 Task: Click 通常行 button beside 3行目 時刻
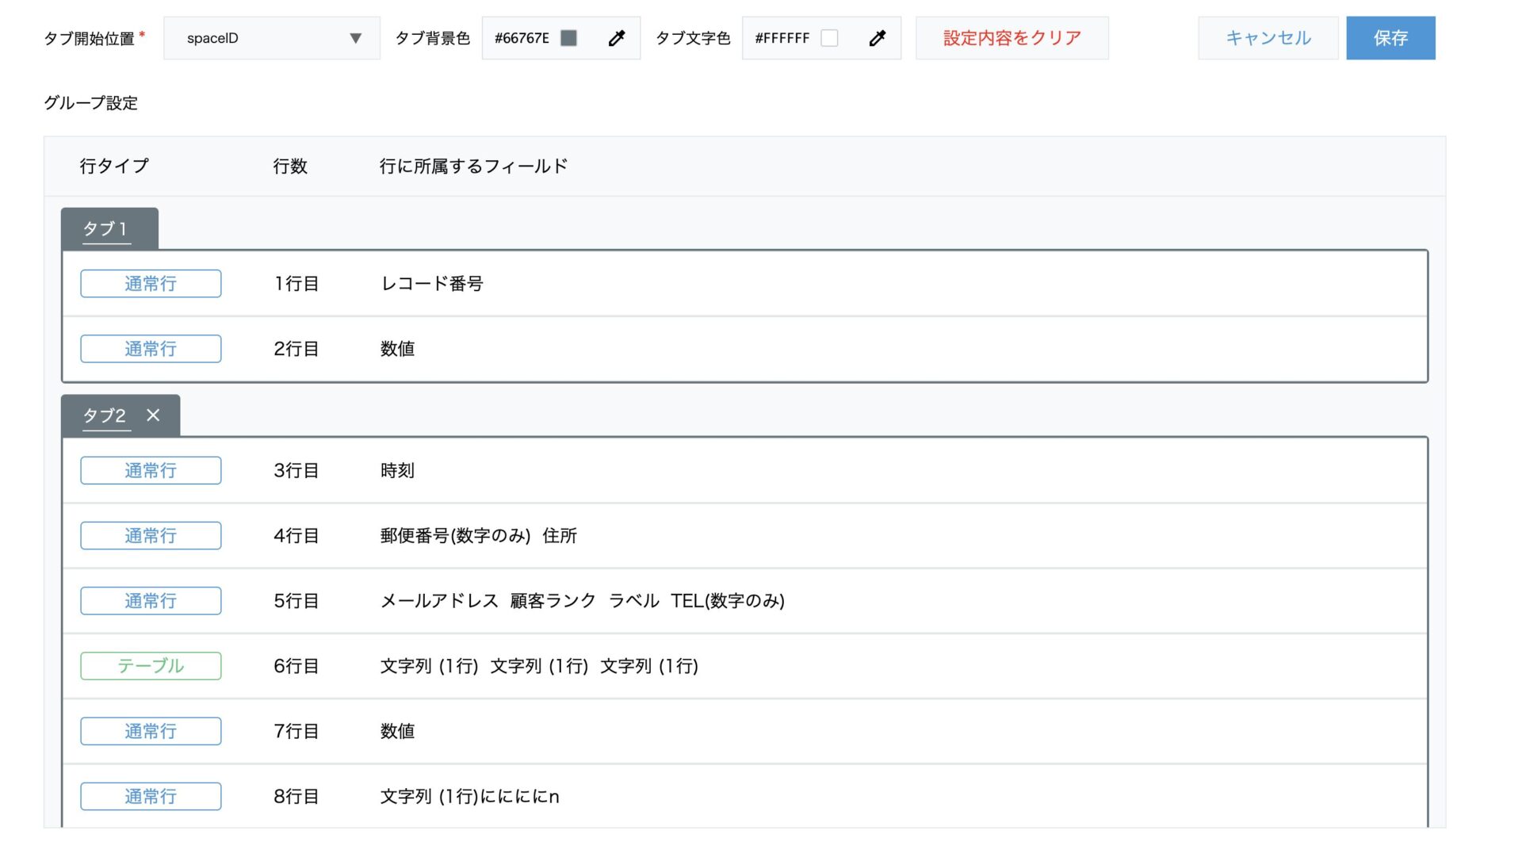coord(150,469)
